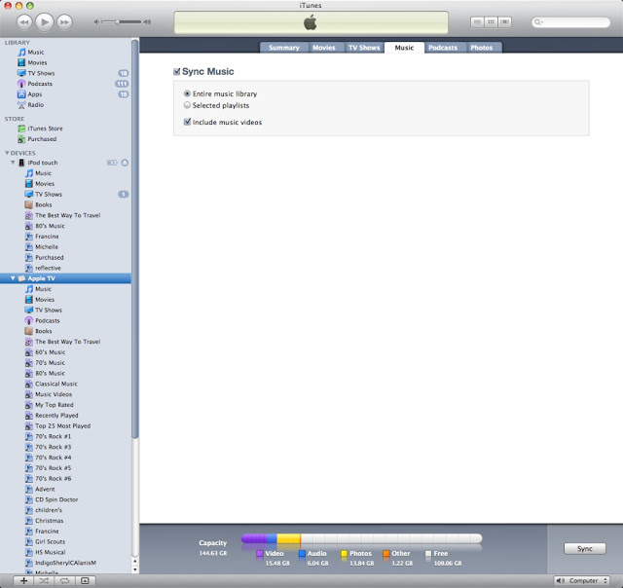Open Top 25 Most Played playlist
The height and width of the screenshot is (588, 623).
click(62, 425)
